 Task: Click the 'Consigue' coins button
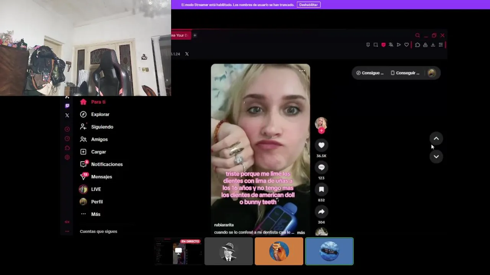pyautogui.click(x=370, y=73)
